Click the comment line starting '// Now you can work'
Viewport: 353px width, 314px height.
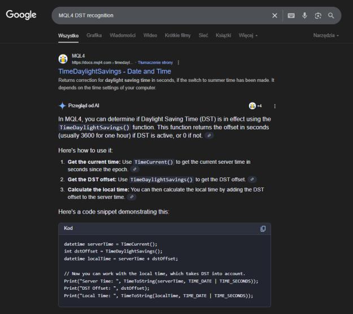[x=154, y=273]
